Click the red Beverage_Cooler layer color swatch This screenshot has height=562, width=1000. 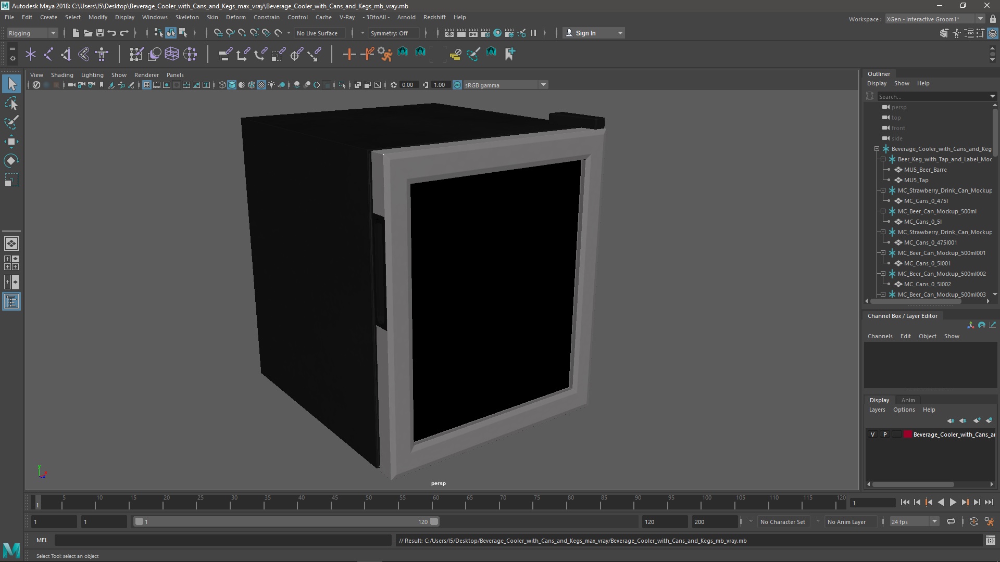pyautogui.click(x=908, y=435)
